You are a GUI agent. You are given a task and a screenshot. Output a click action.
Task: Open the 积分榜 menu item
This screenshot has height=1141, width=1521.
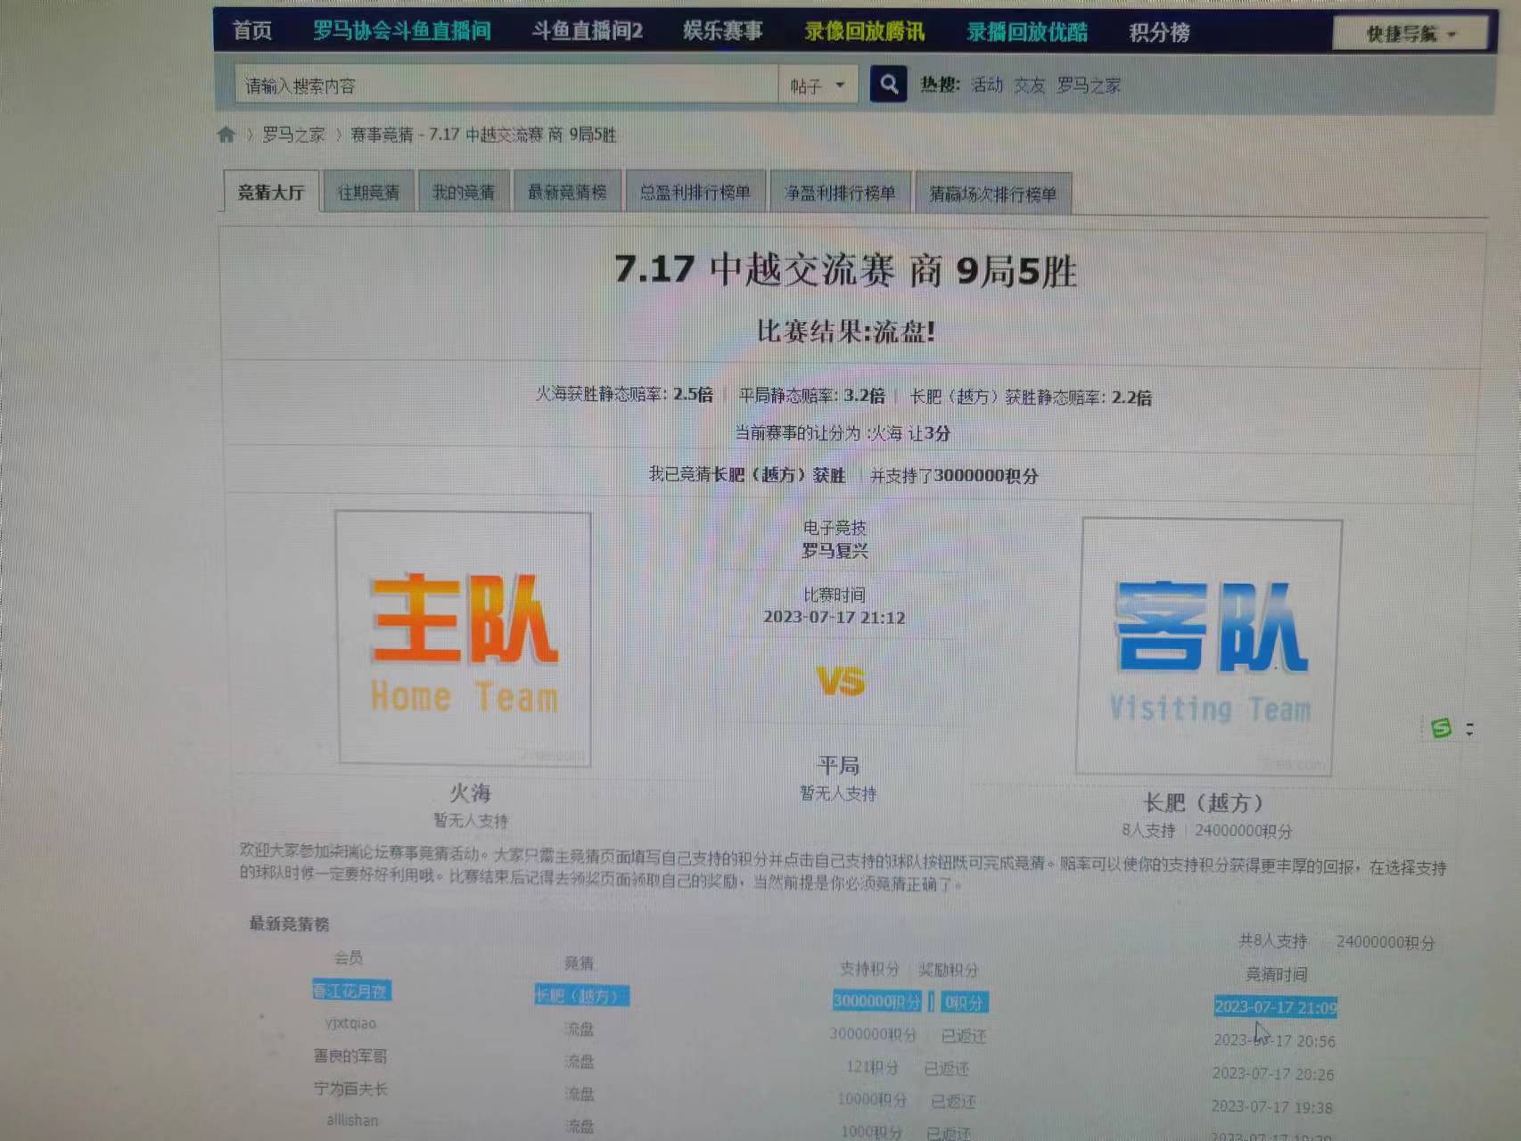point(1157,32)
